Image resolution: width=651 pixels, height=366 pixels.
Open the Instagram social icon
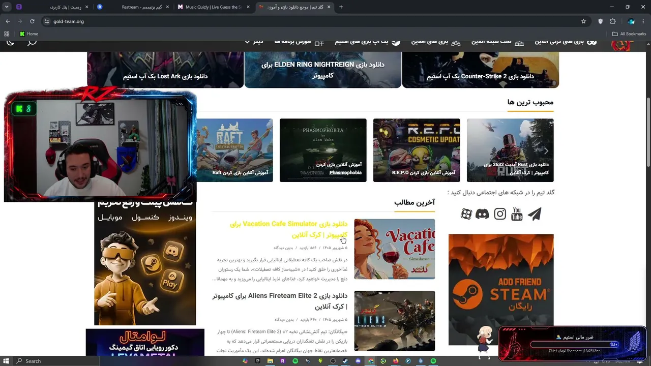[x=500, y=214]
